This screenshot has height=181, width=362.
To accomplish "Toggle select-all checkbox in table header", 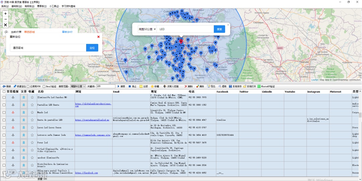I will 4,92.
